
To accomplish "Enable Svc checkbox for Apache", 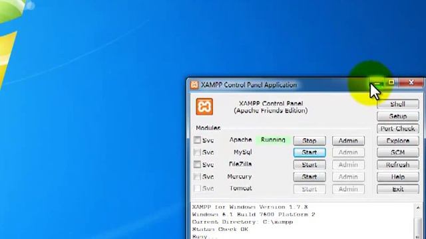I will tap(197, 140).
